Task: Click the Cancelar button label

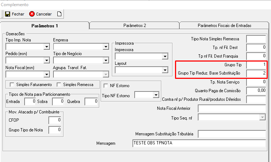Action: pyautogui.click(x=44, y=14)
